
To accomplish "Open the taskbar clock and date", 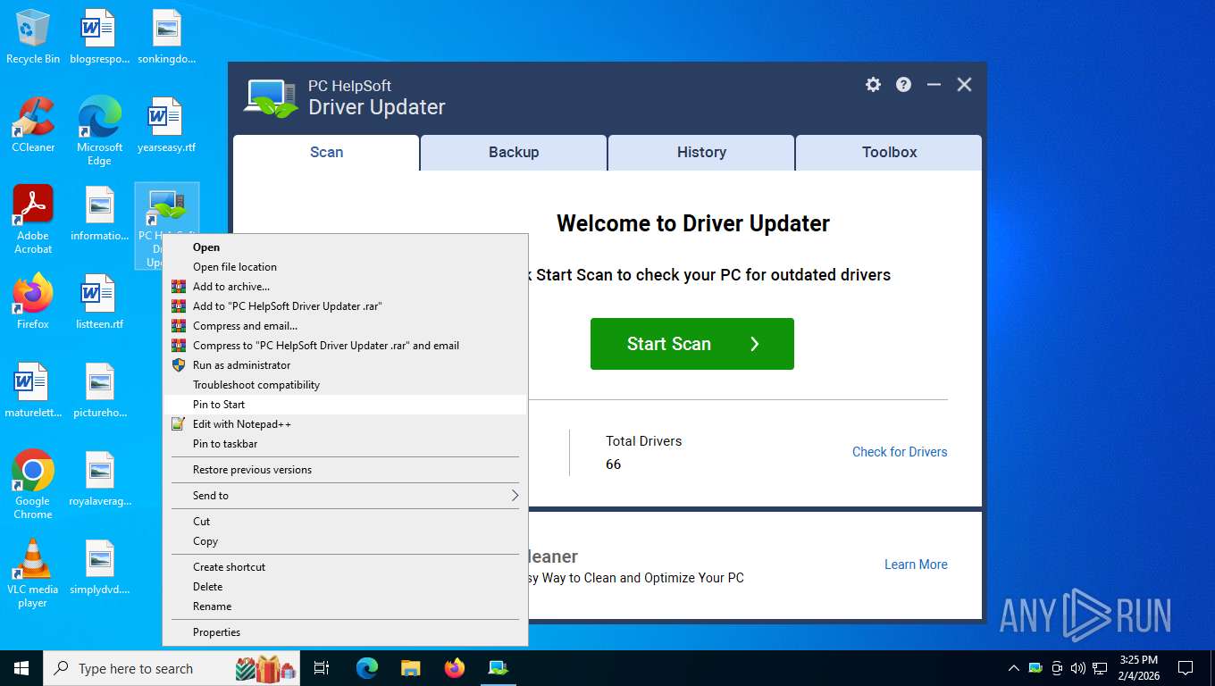I will tap(1138, 668).
